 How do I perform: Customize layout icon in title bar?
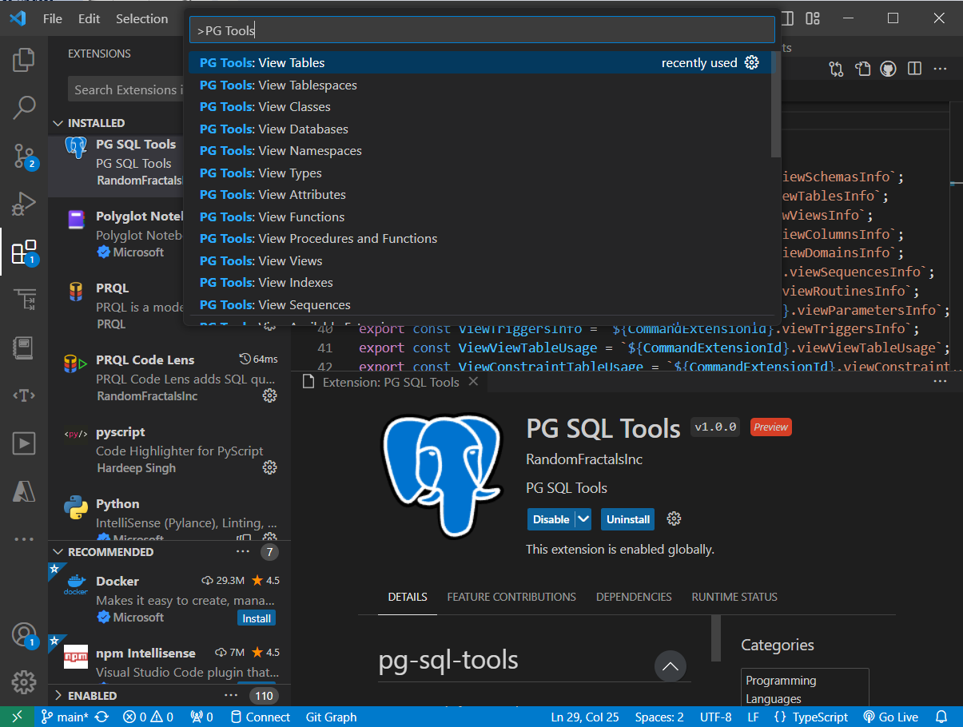click(x=813, y=18)
